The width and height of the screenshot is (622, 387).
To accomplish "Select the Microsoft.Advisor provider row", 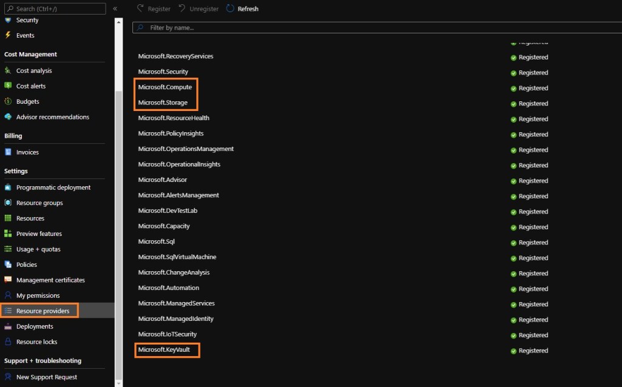I will click(x=377, y=180).
